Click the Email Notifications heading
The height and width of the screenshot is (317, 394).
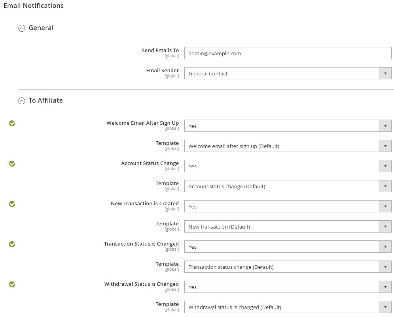(x=34, y=6)
